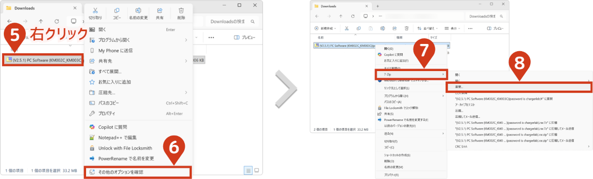Open the three-dots more menu in left window

(212, 37)
